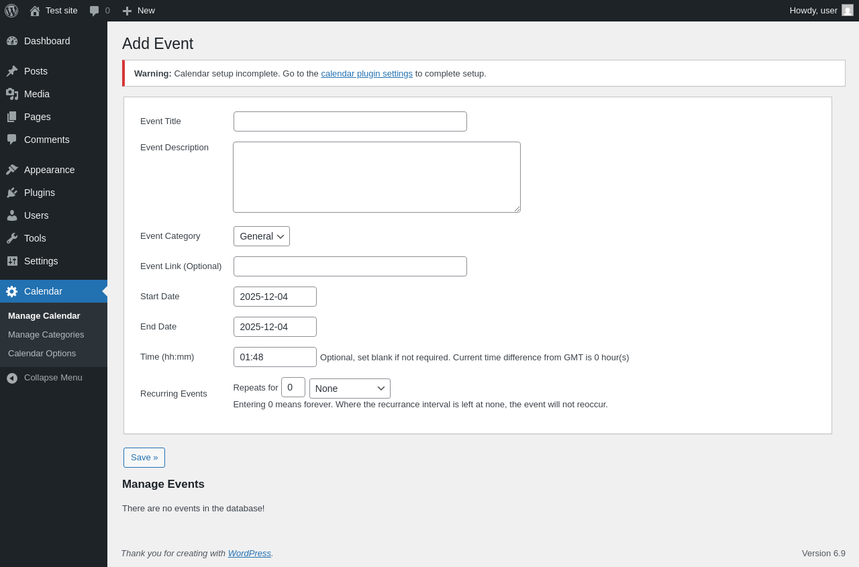Click into the Event Description textarea

point(376,177)
